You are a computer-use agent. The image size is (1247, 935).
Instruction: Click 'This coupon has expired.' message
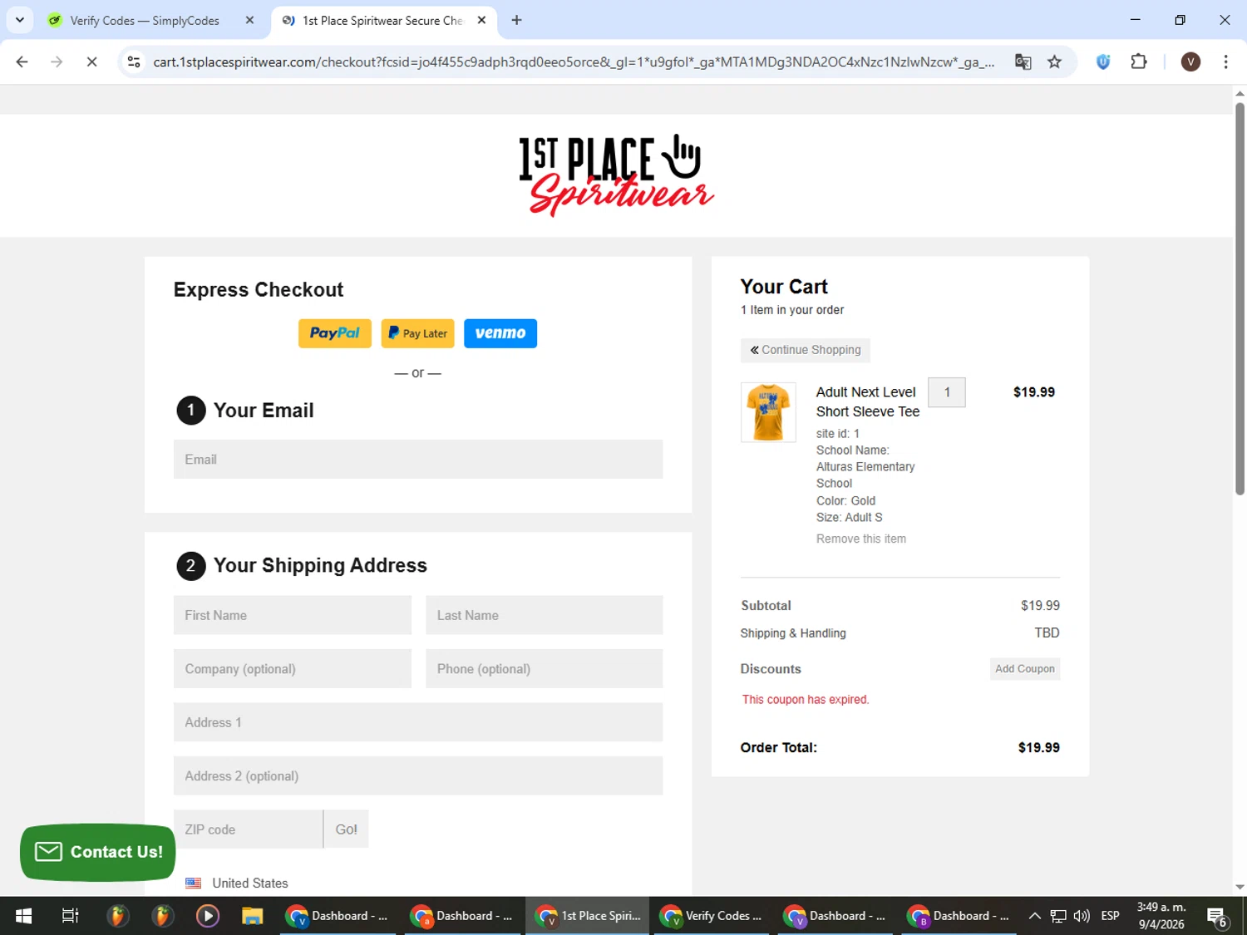[806, 700]
